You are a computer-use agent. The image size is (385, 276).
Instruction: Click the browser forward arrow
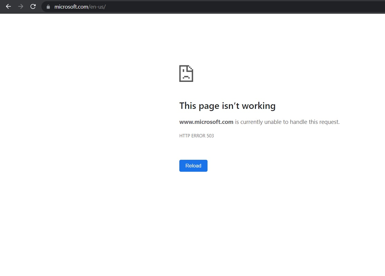click(21, 6)
